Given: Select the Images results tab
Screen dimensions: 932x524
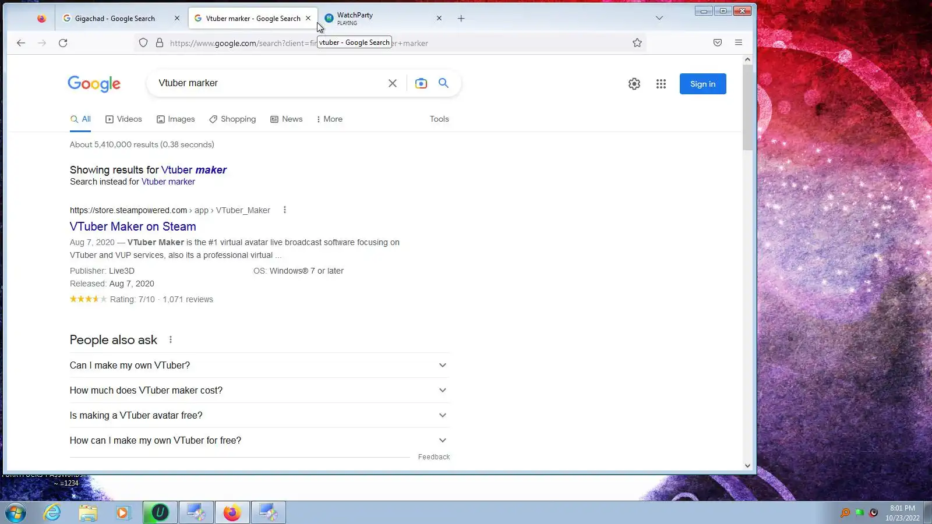Looking at the screenshot, I should point(176,119).
